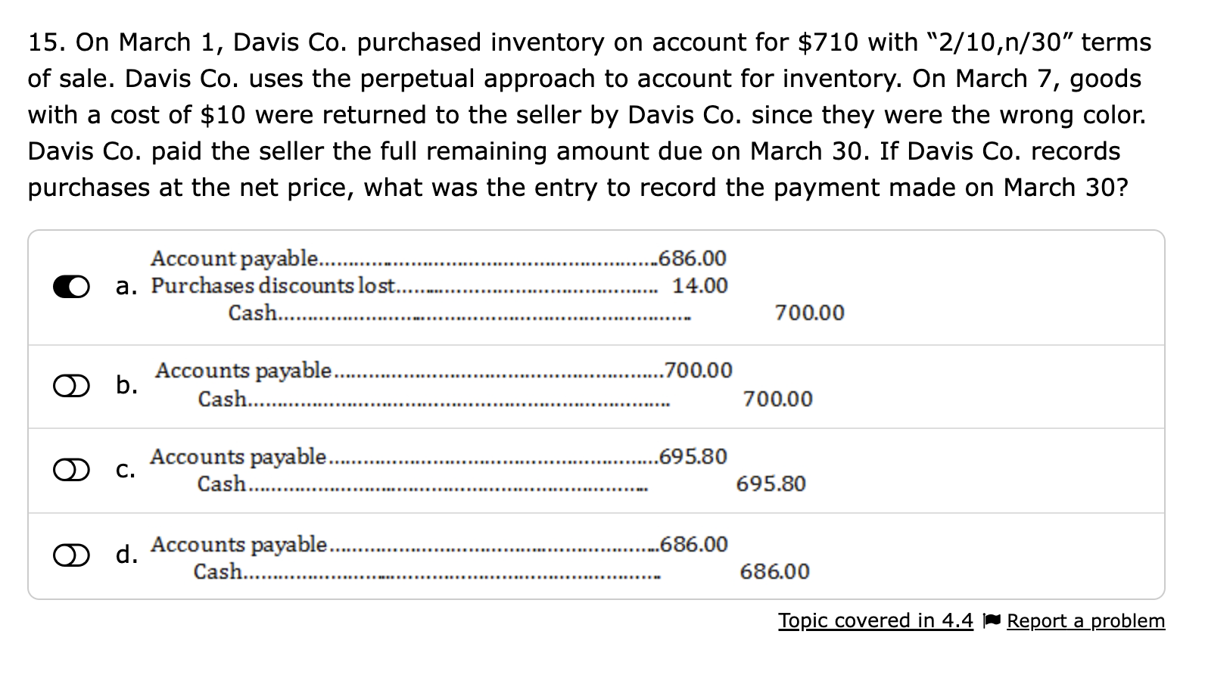Click the Report a problem link
The image size is (1205, 684).
(x=1085, y=620)
